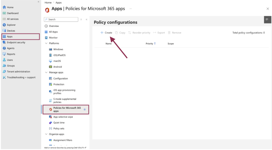Click the Monitor icon in the Apps menu
The width and height of the screenshot is (272, 150).
click(46, 37)
